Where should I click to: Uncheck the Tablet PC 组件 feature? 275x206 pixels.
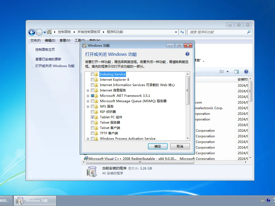pyautogui.click(x=93, y=117)
